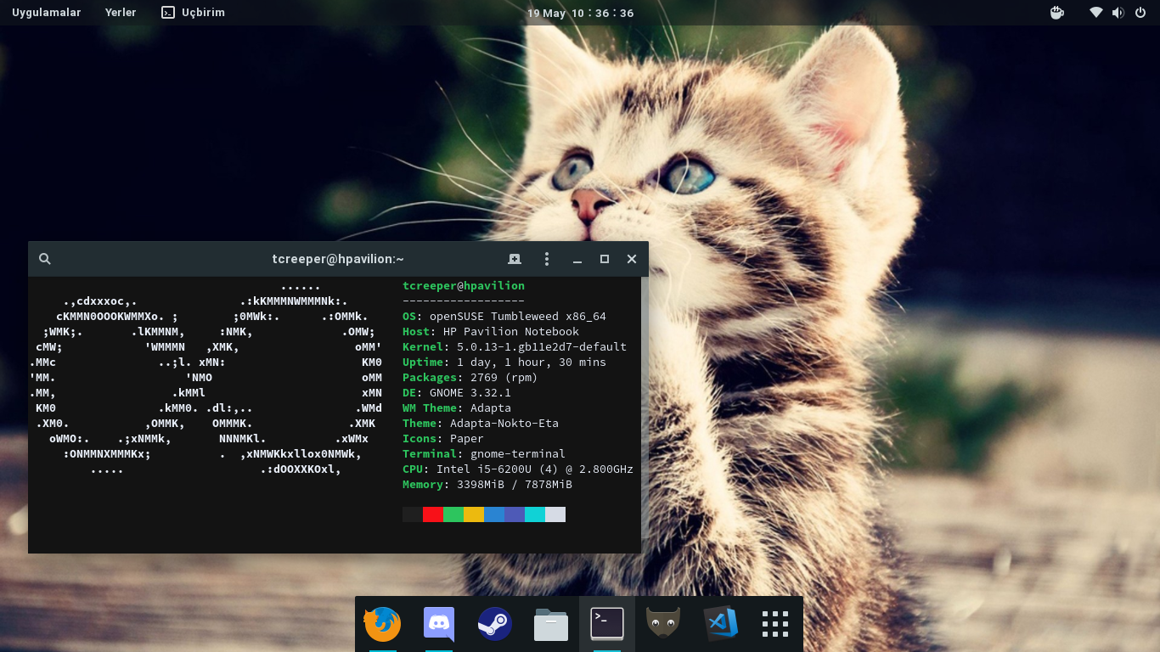Click the terminal title tcreeper@hpavilion:~
The width and height of the screenshot is (1160, 652).
(338, 259)
